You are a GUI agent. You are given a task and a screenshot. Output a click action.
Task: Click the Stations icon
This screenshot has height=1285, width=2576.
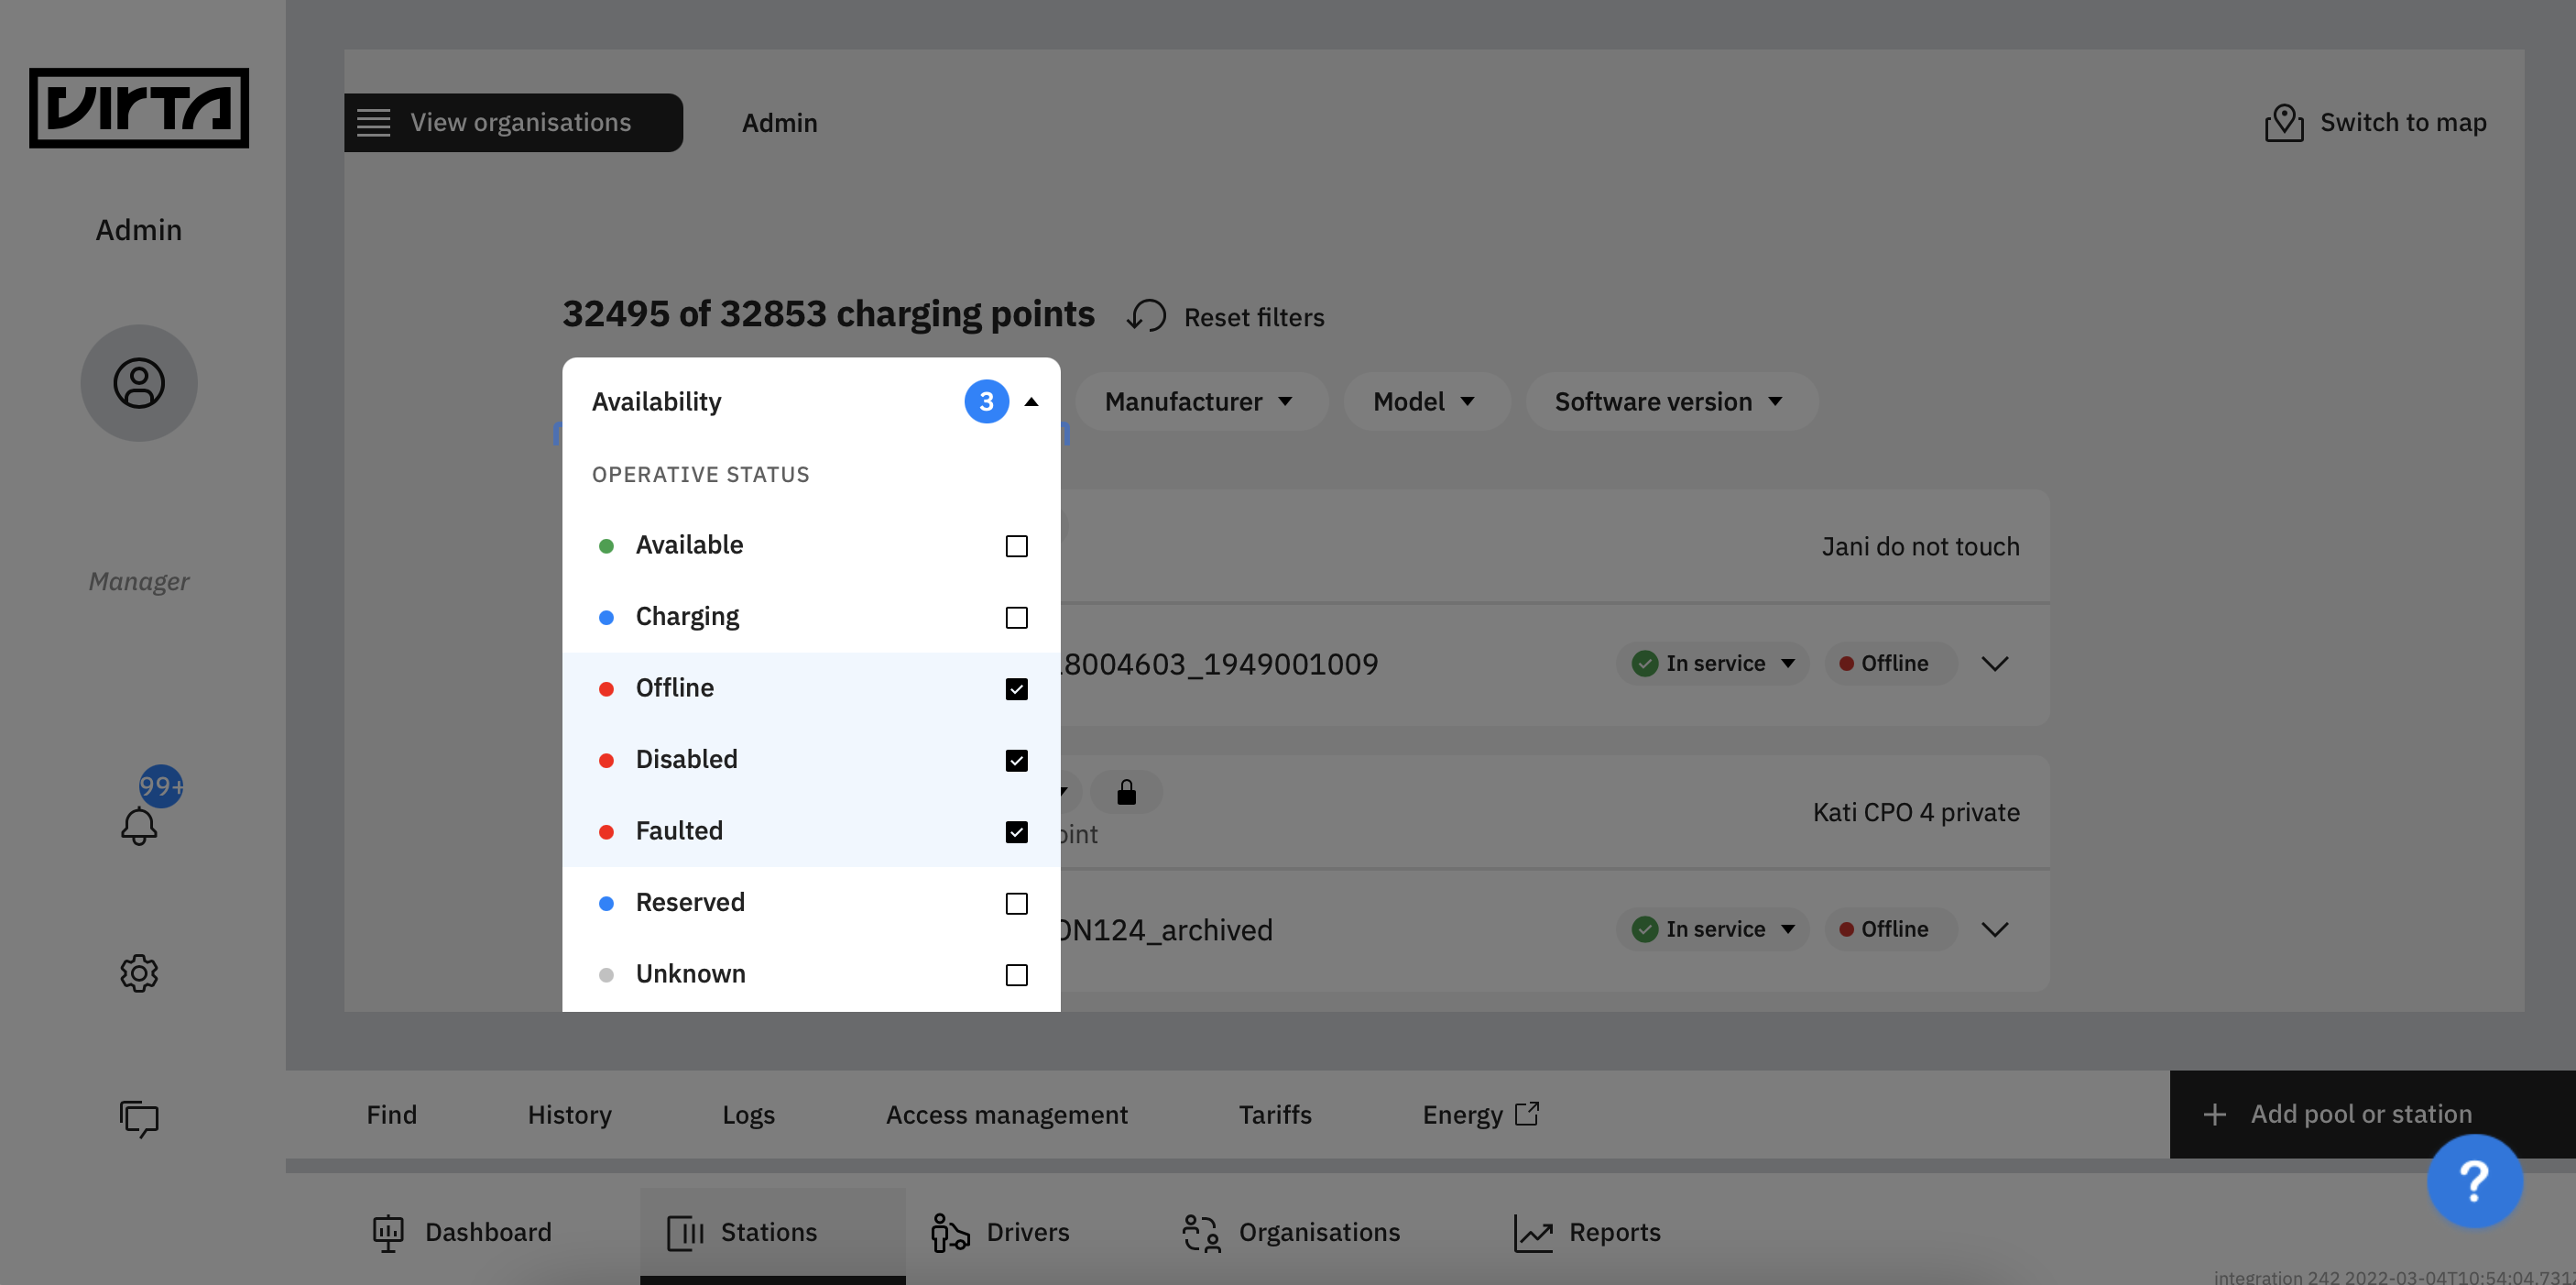tap(685, 1232)
